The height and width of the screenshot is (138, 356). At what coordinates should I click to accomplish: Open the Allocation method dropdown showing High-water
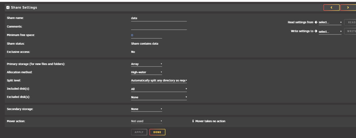(146, 72)
